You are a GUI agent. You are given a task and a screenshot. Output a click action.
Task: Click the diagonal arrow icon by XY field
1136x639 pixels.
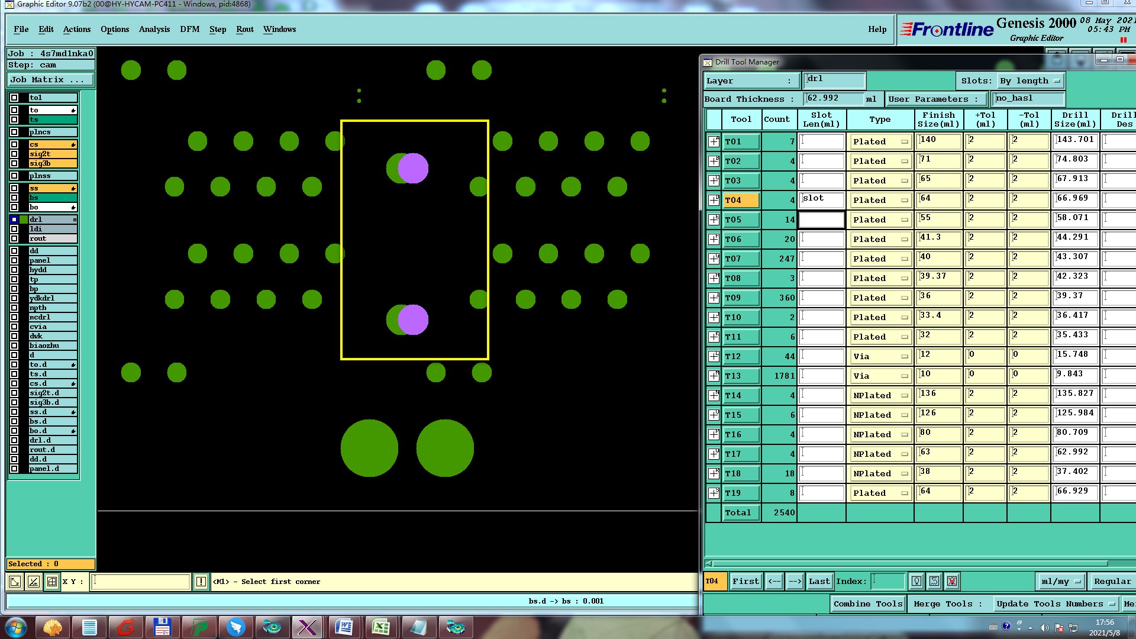pos(15,582)
